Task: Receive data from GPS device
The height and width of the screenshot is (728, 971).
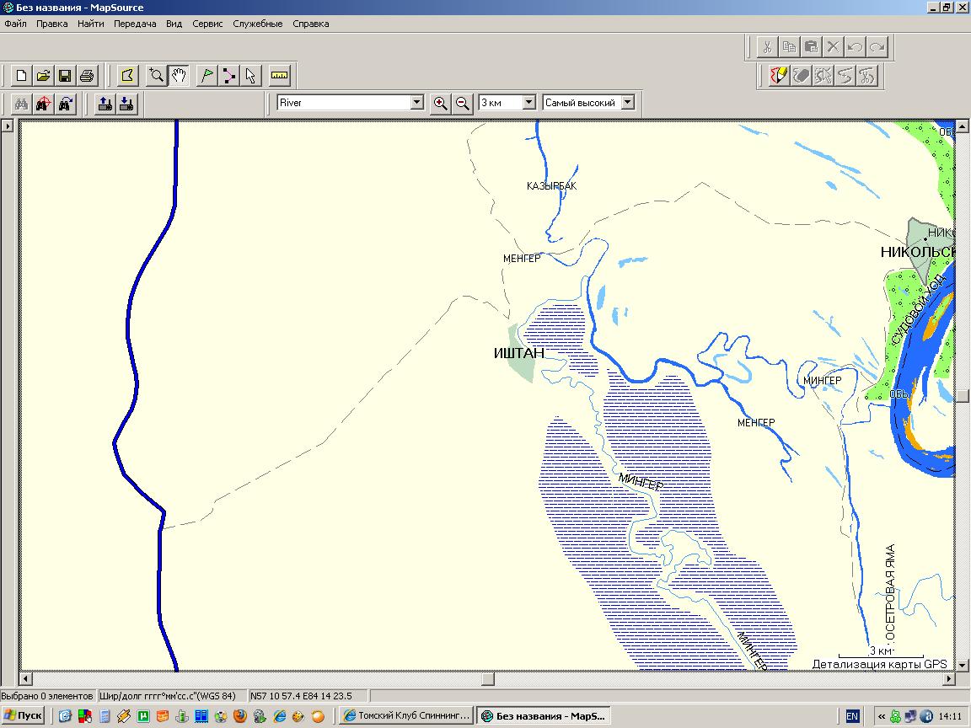Action: coord(126,104)
